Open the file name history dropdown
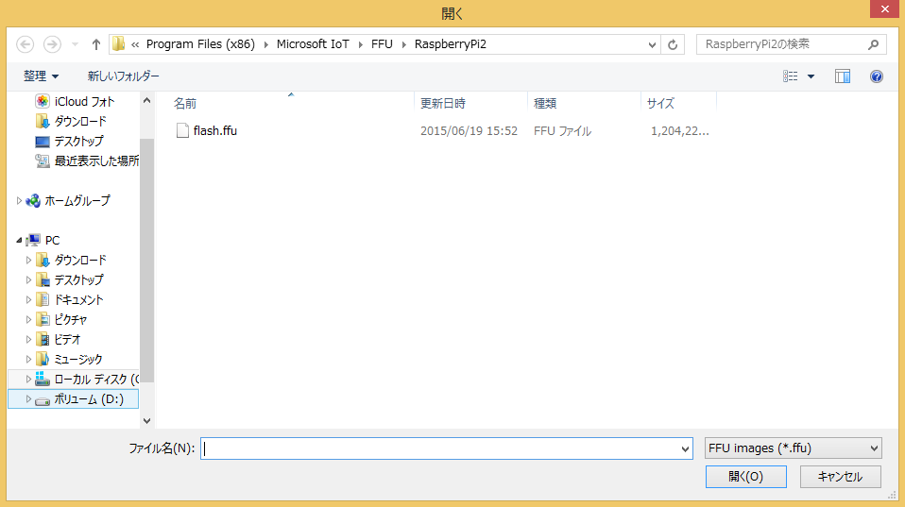The image size is (905, 507). tap(685, 448)
